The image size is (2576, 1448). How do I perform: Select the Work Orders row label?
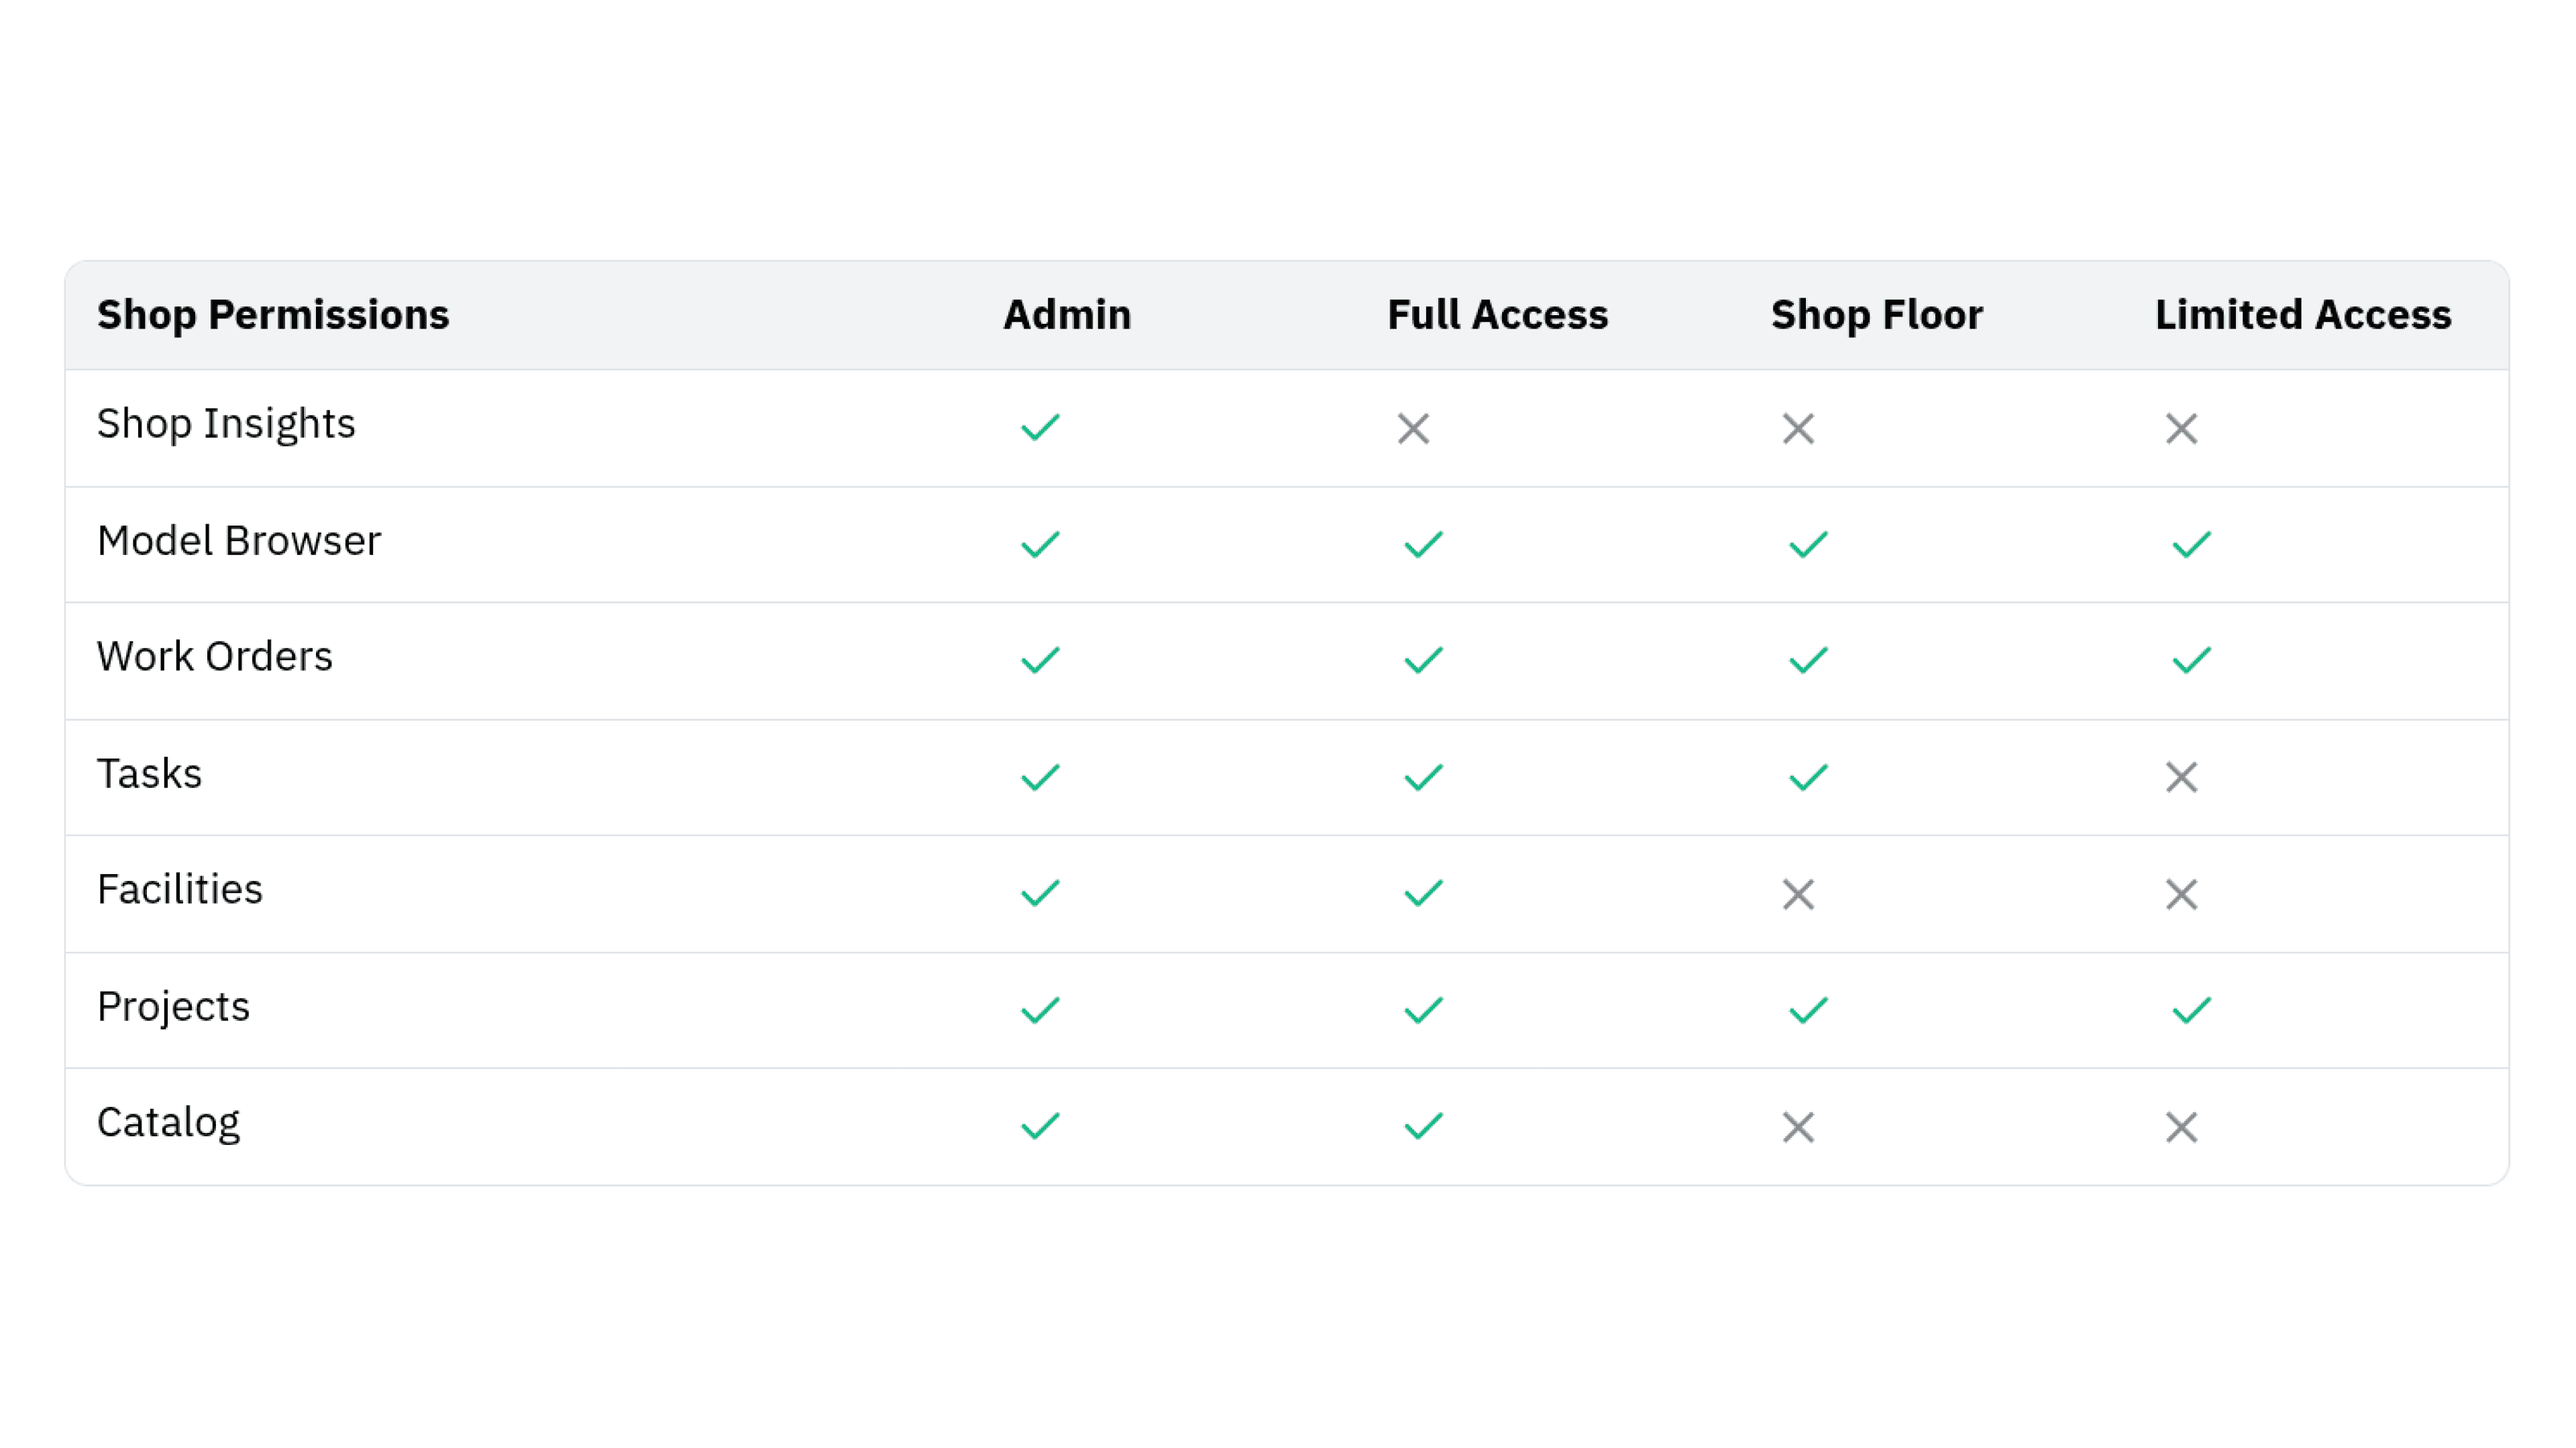pos(215,656)
